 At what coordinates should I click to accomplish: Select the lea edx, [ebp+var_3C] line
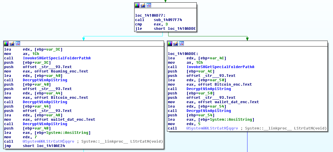[33, 49]
